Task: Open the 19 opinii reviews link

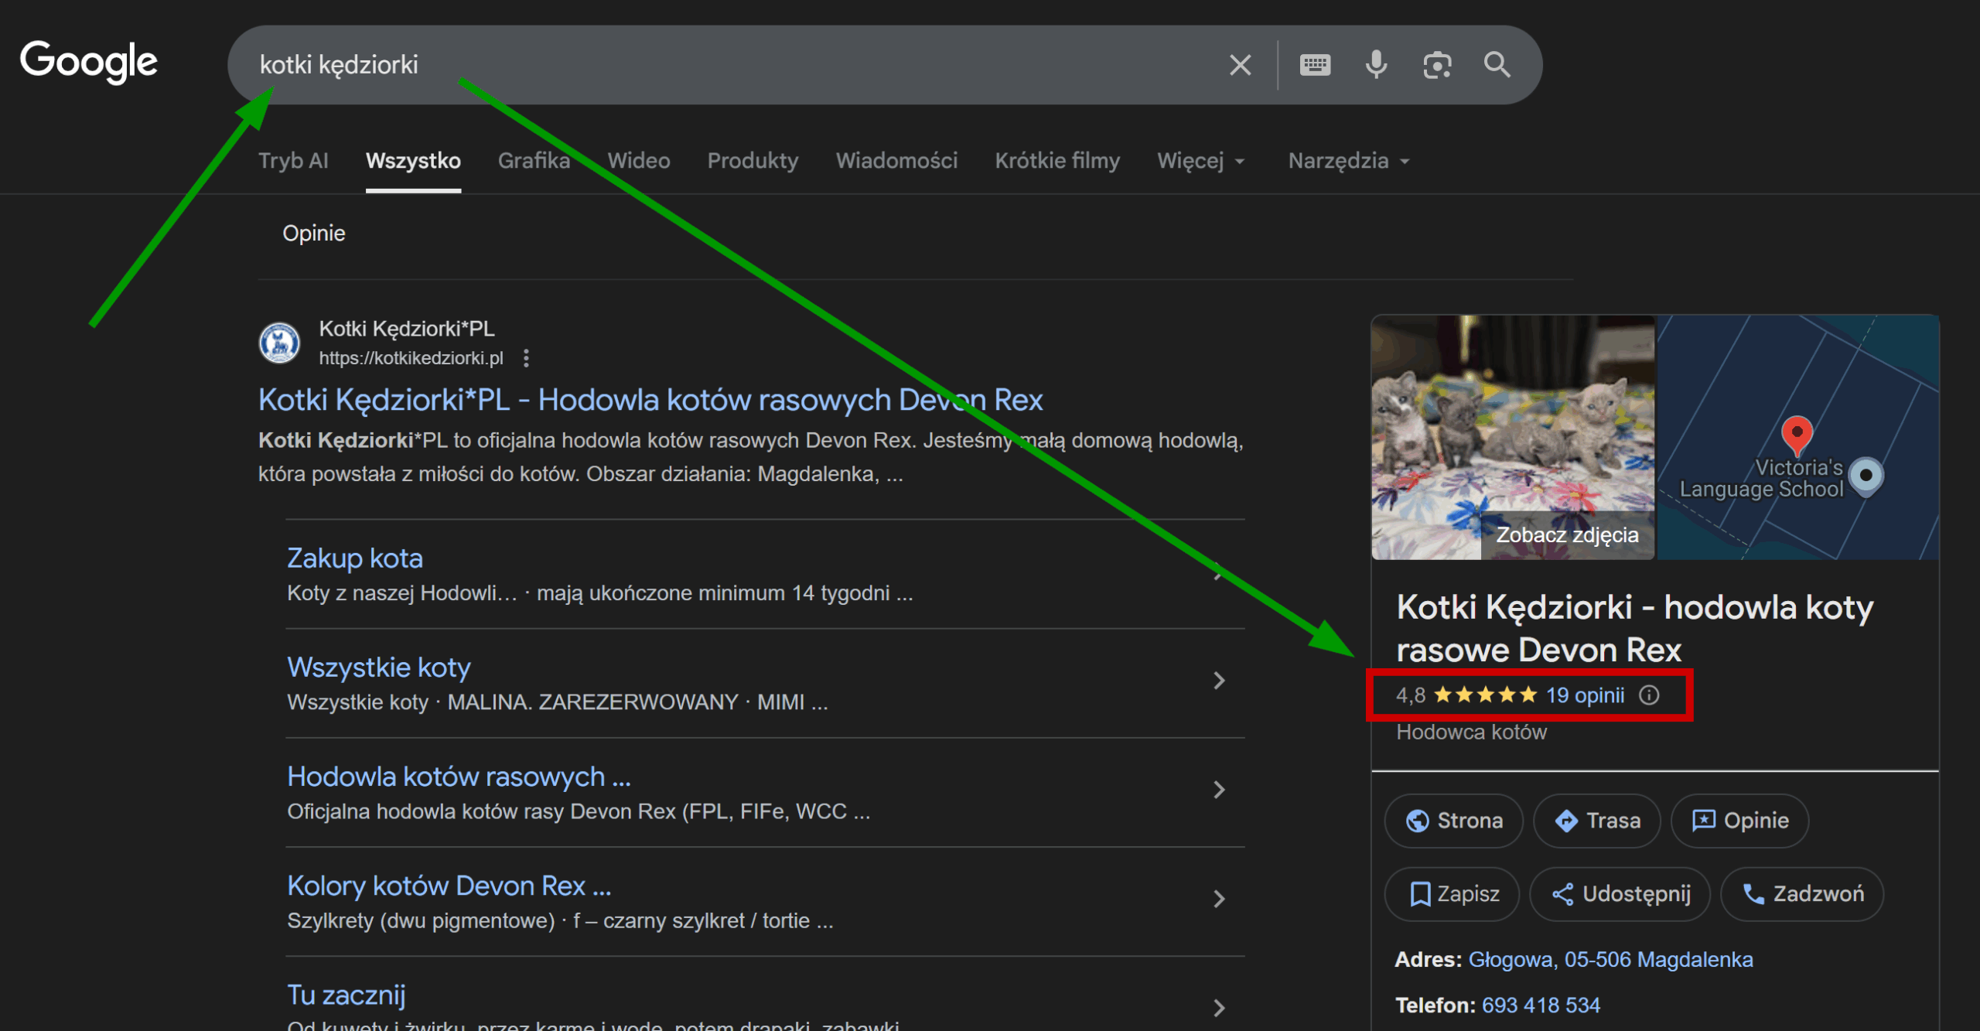Action: coord(1585,695)
